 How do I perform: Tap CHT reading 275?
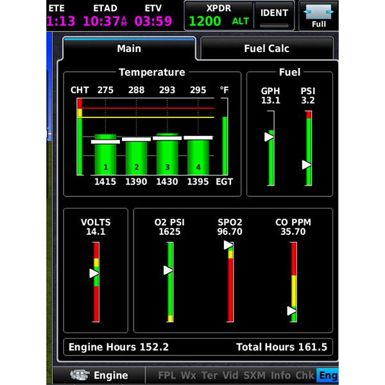coord(105,90)
